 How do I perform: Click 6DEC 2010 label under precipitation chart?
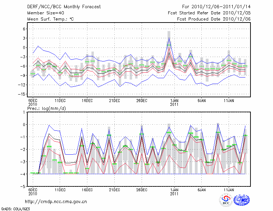(32, 192)
